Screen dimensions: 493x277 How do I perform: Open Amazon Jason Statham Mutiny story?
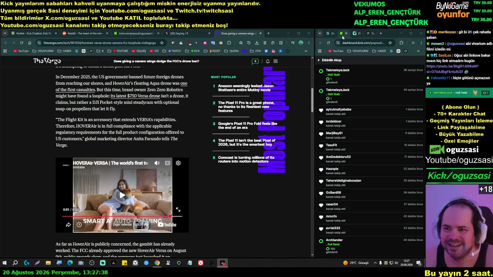pos(246,88)
